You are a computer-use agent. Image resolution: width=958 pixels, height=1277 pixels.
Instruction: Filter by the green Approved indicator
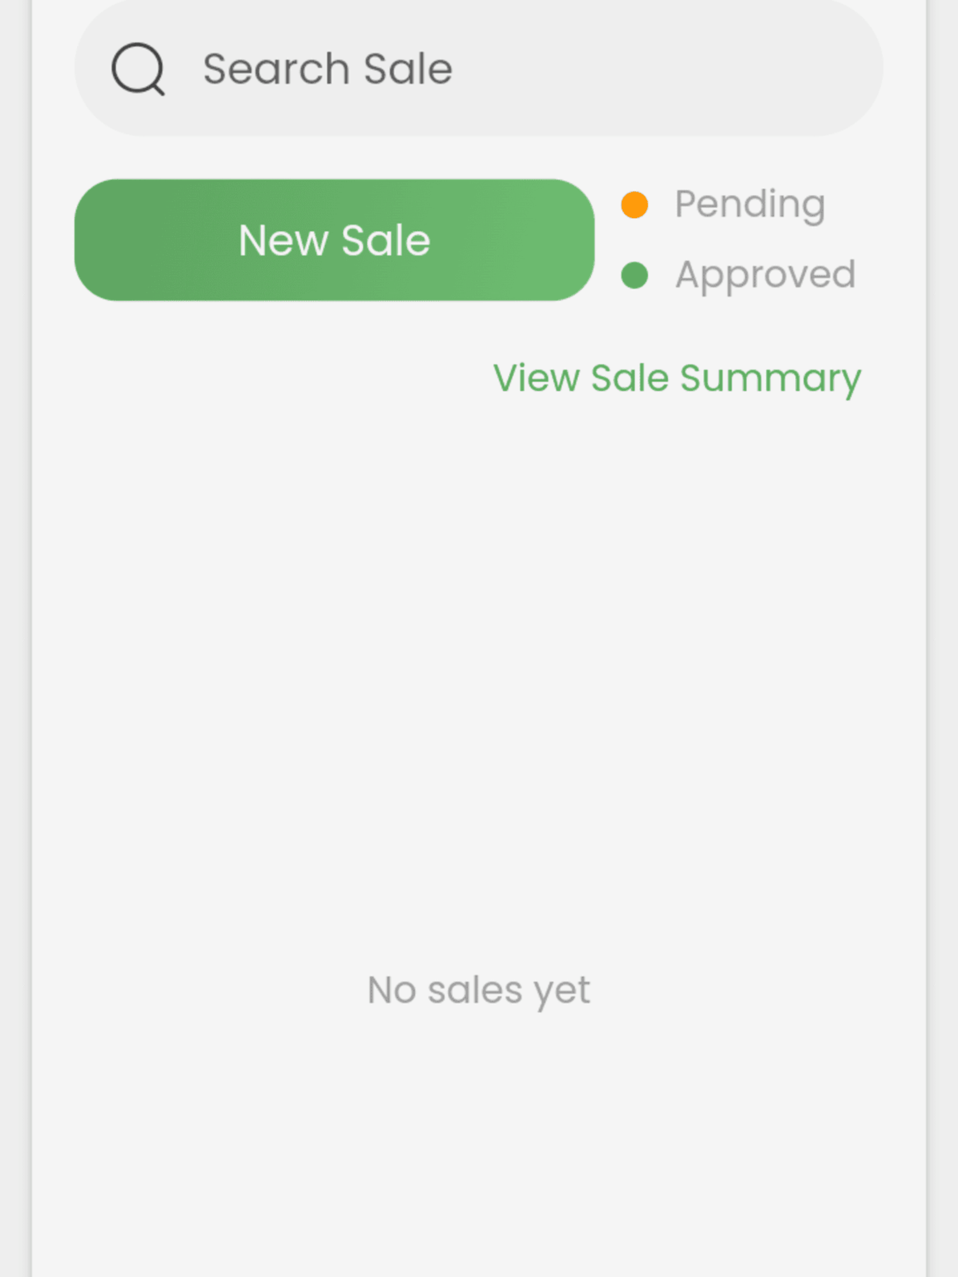pos(634,275)
